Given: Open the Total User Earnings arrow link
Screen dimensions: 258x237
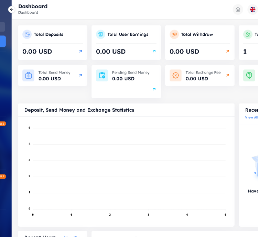Looking at the screenshot, I should 154,51.
